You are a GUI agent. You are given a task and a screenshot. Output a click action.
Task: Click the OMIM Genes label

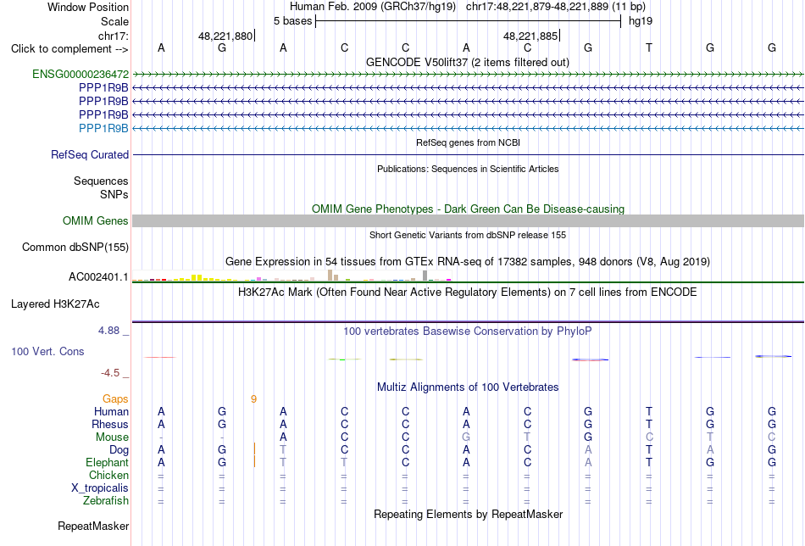click(96, 221)
